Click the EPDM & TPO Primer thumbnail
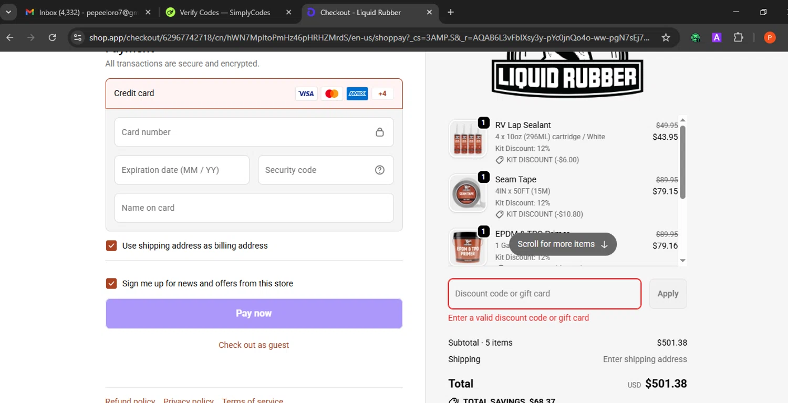The image size is (788, 403). (x=468, y=247)
